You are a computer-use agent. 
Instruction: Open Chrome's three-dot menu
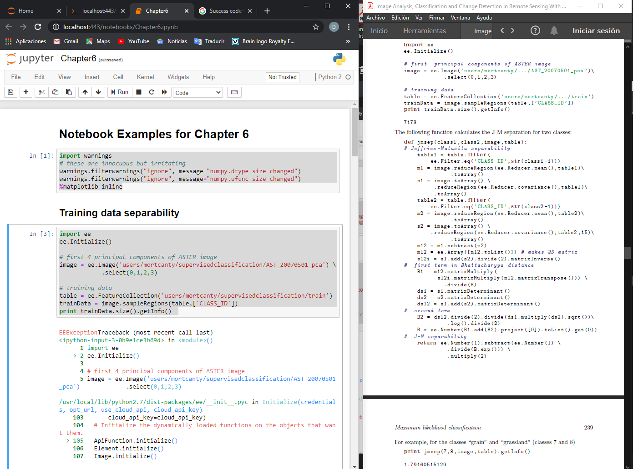coord(349,27)
